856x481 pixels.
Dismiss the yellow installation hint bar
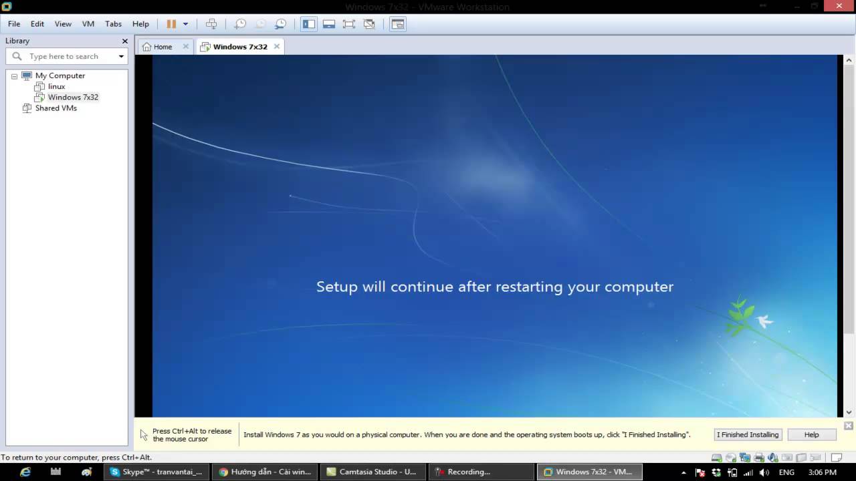[x=848, y=426]
